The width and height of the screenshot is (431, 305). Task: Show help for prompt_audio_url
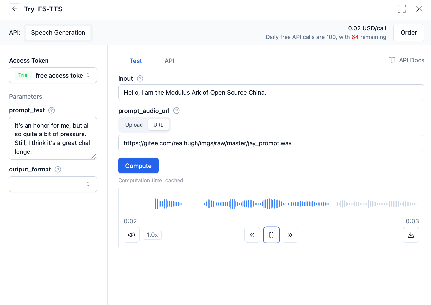click(176, 111)
